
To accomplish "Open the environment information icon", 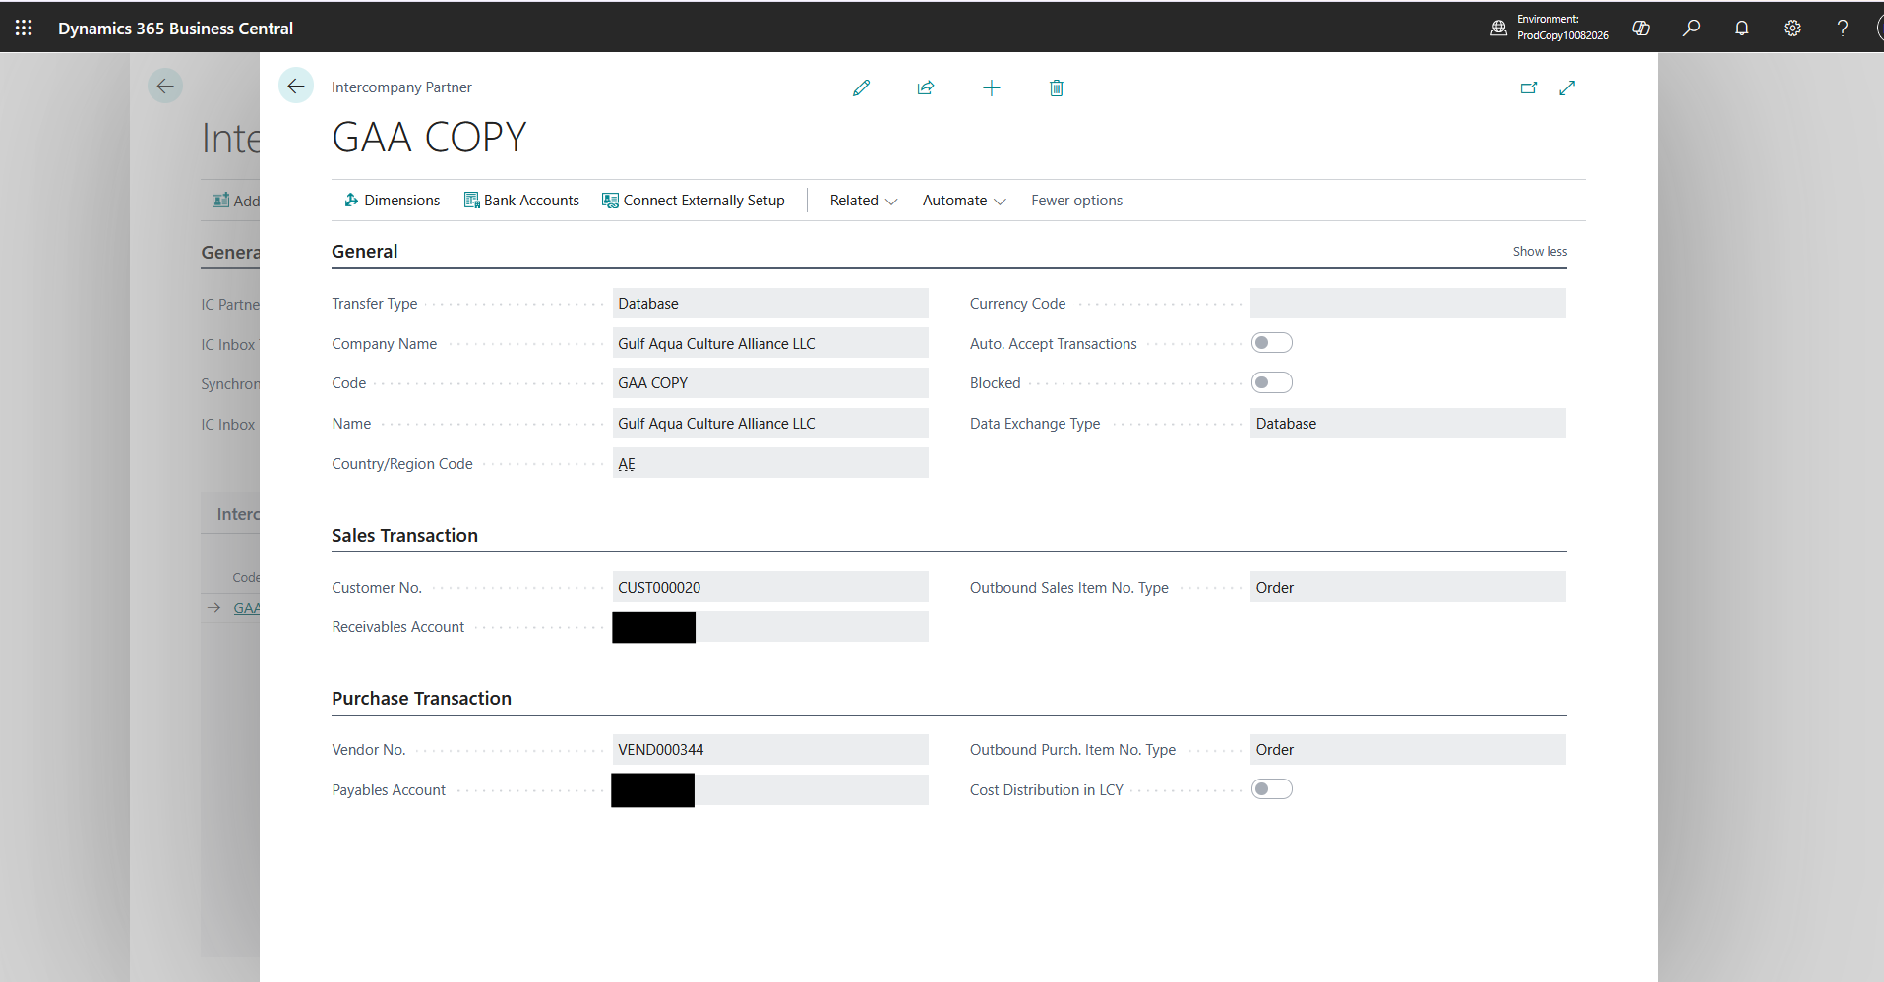I will coord(1498,28).
